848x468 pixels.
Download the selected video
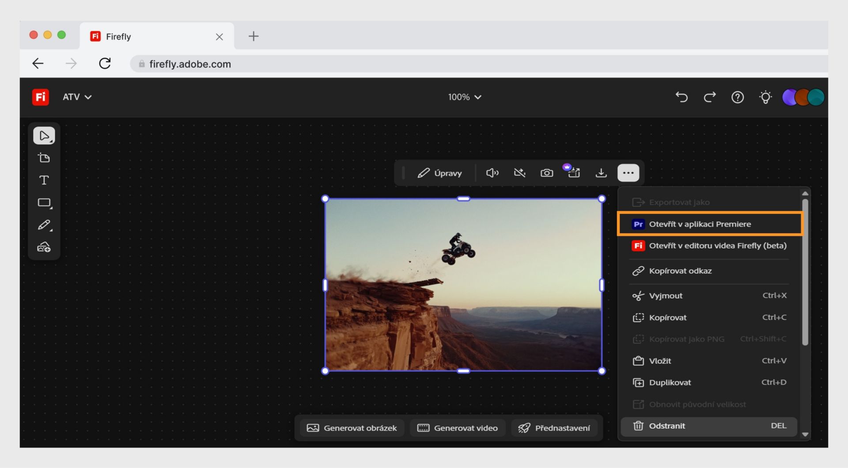click(x=601, y=173)
